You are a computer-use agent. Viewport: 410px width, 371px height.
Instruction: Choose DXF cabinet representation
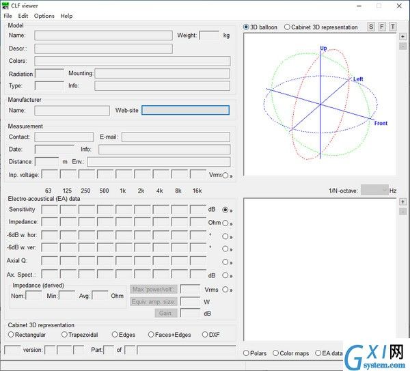click(x=210, y=335)
